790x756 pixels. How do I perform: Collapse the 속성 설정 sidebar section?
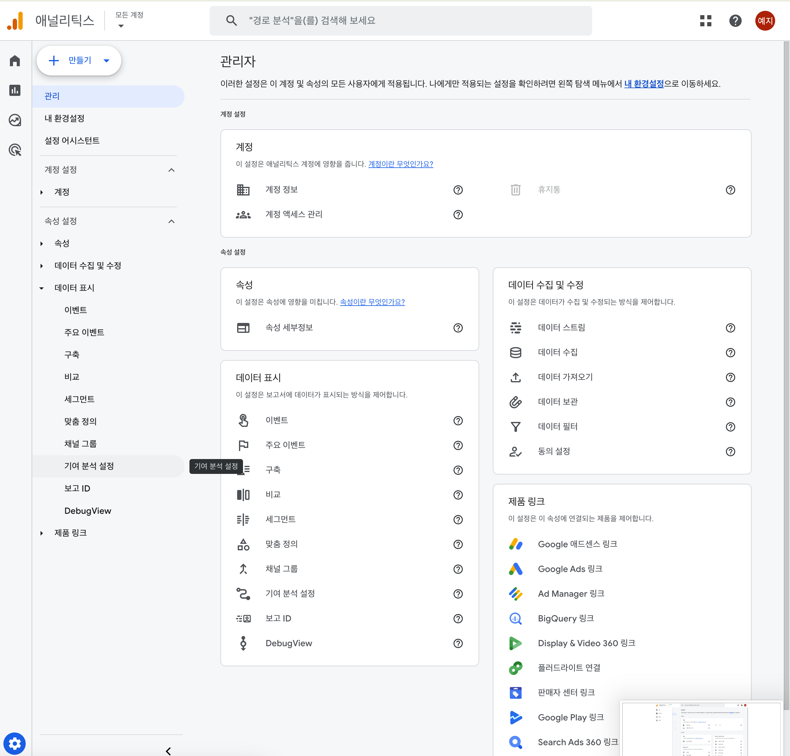pos(171,221)
